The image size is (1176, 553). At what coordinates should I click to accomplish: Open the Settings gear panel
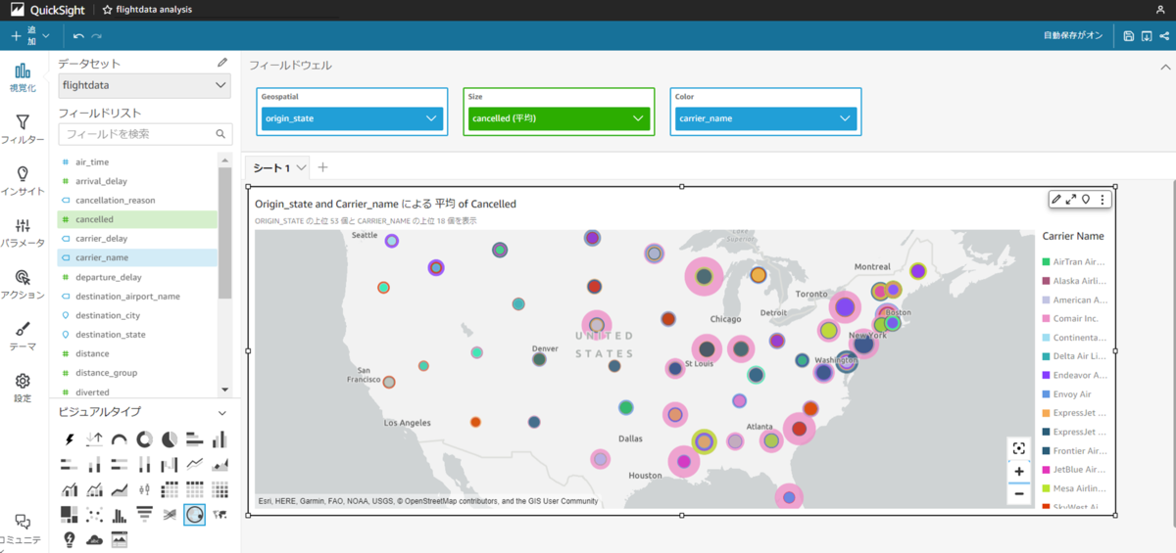(x=22, y=388)
